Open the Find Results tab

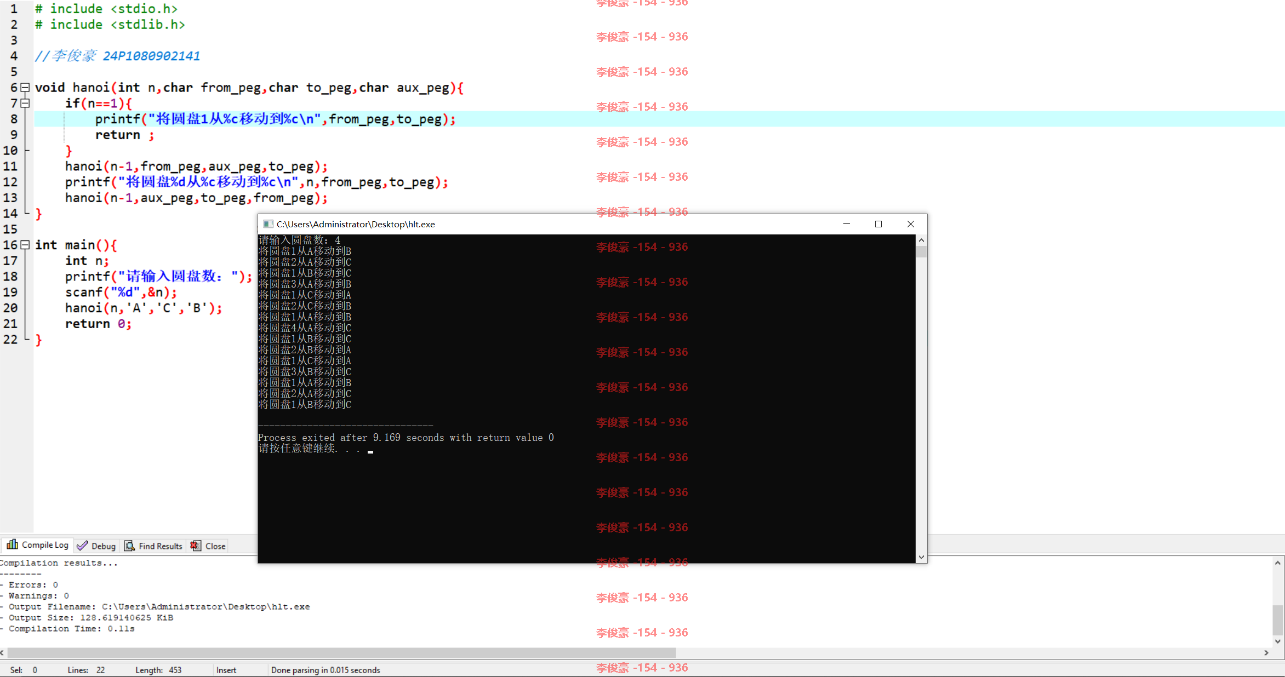[x=153, y=546]
